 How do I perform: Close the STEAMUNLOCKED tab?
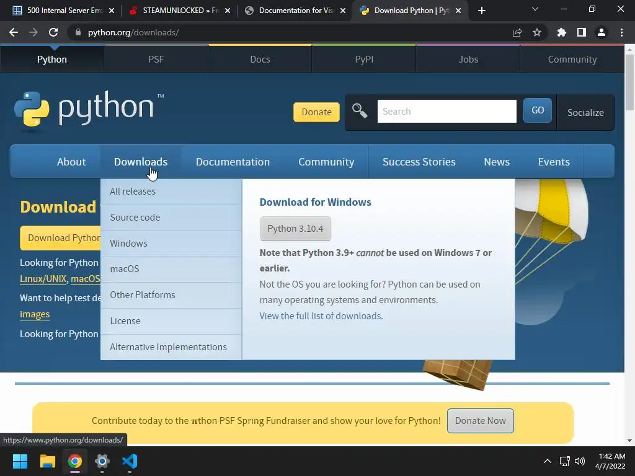click(228, 11)
